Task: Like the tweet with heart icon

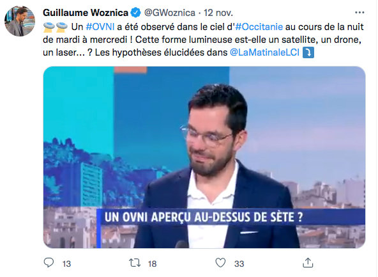Action: pyautogui.click(x=220, y=263)
